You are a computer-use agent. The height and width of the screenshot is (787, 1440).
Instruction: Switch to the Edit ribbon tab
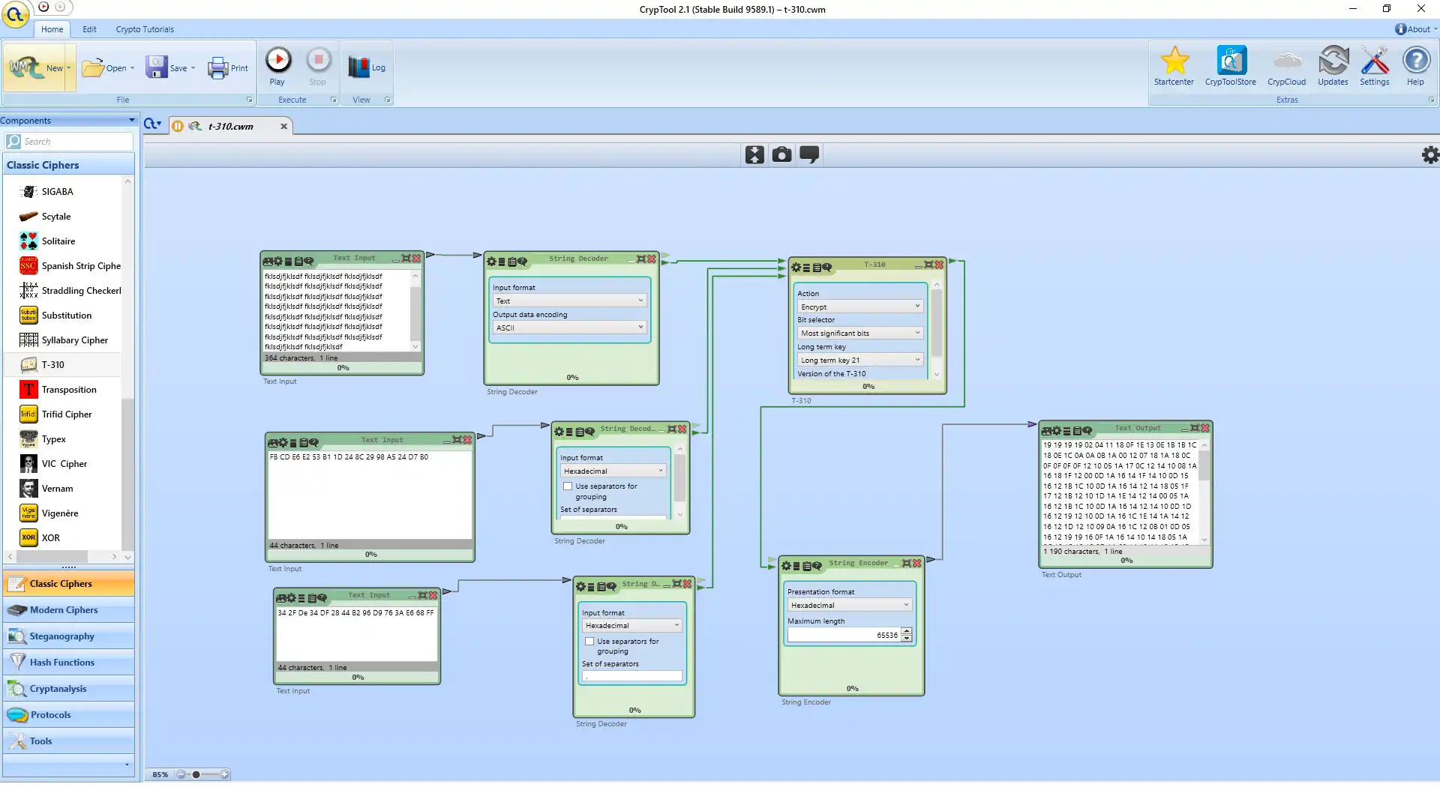click(x=89, y=29)
